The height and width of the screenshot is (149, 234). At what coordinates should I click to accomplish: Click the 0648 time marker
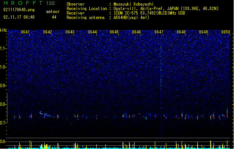click(181, 32)
